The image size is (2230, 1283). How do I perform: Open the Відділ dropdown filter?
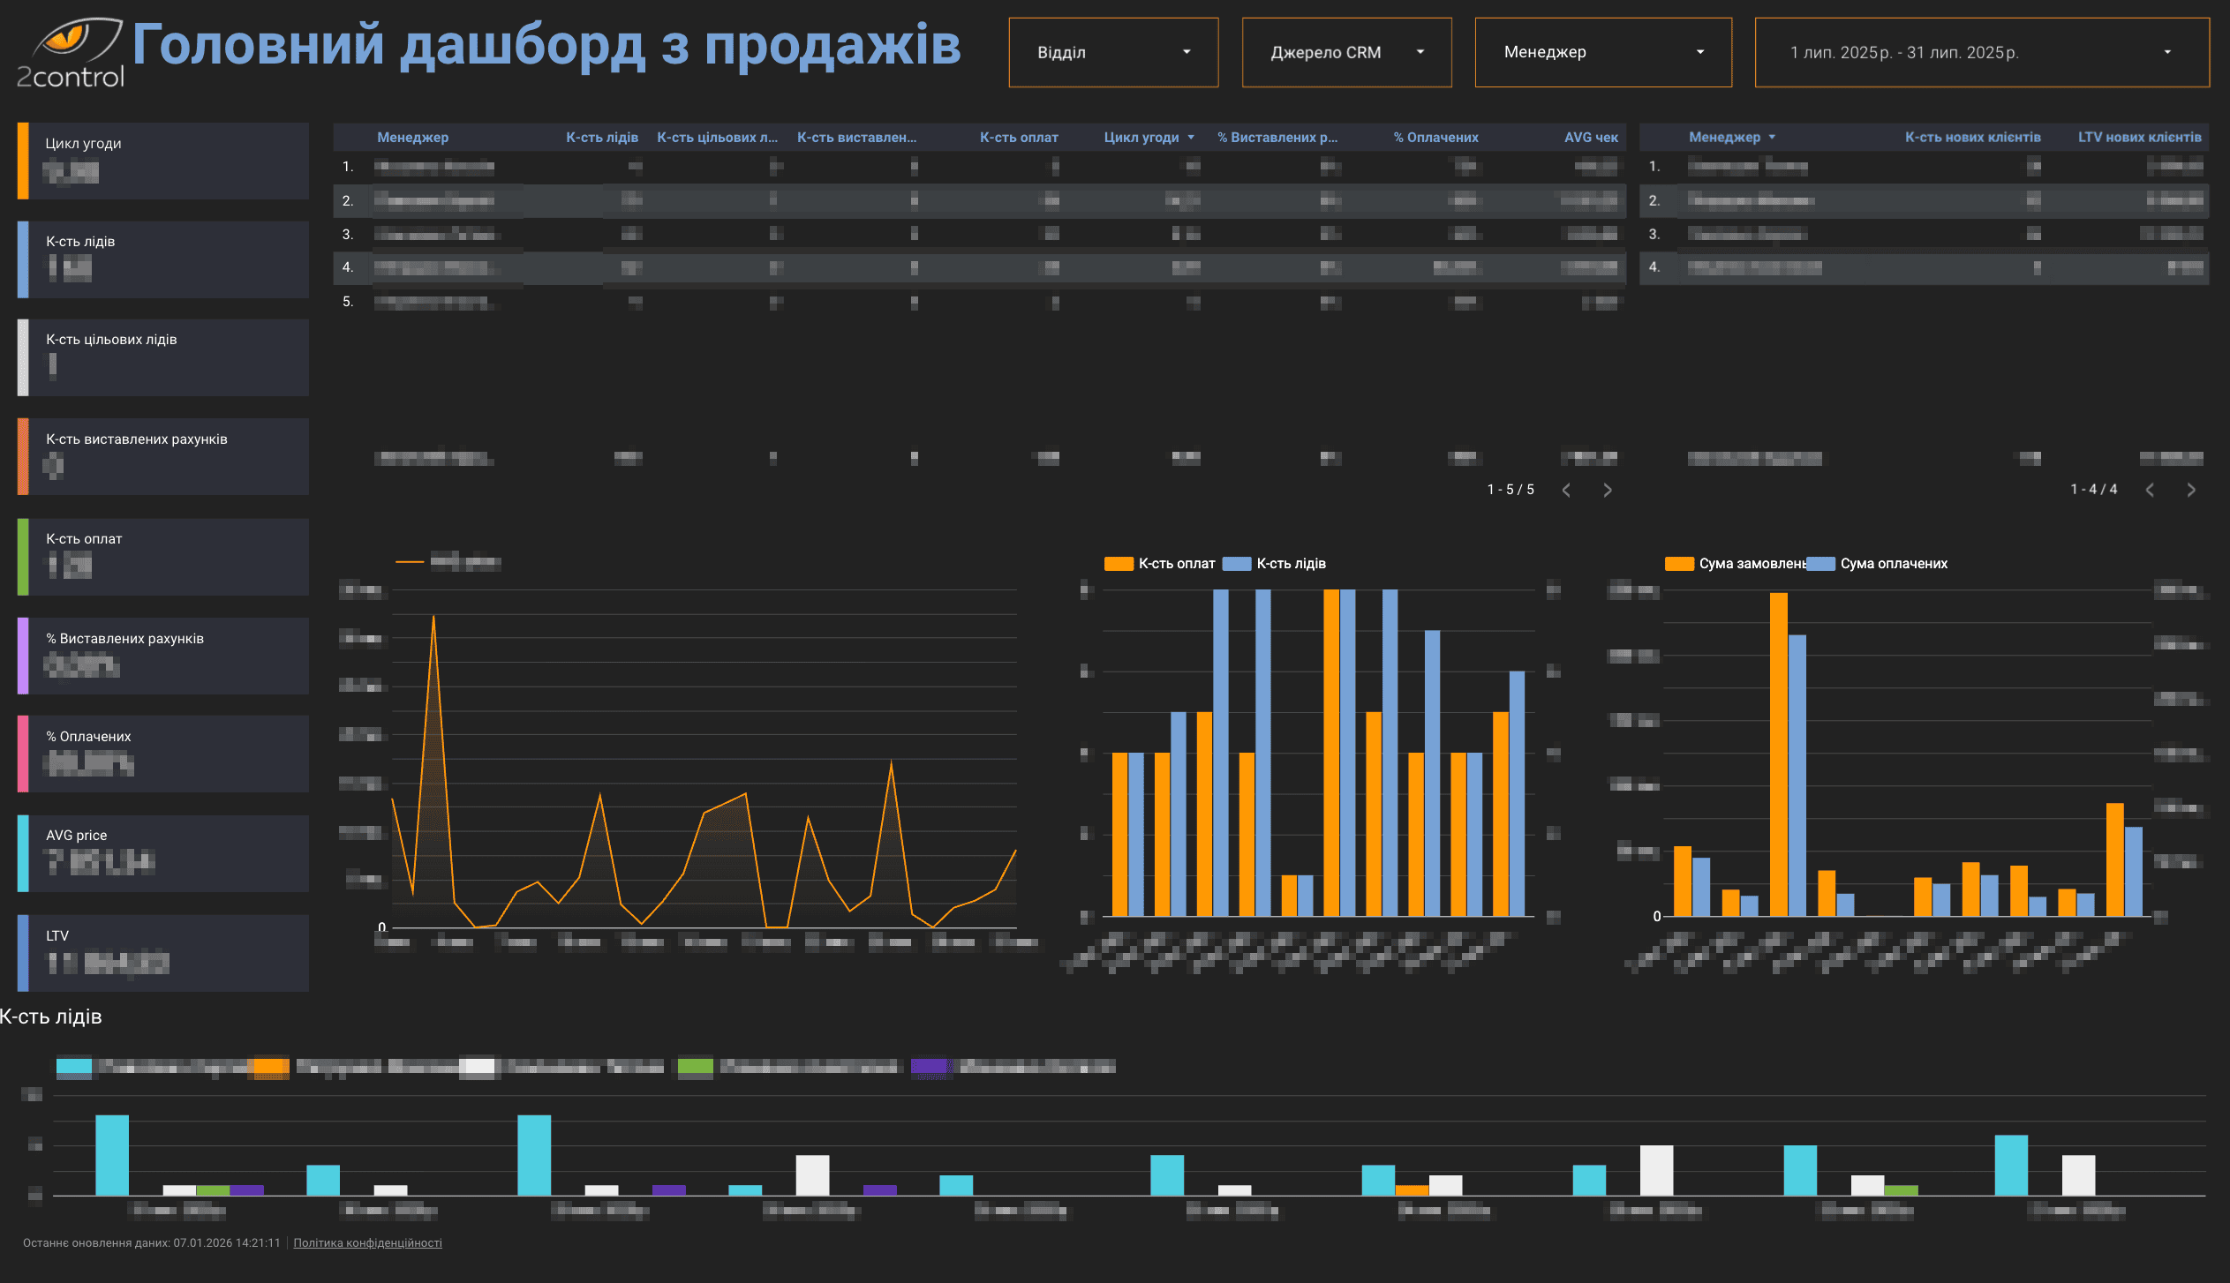(x=1112, y=53)
